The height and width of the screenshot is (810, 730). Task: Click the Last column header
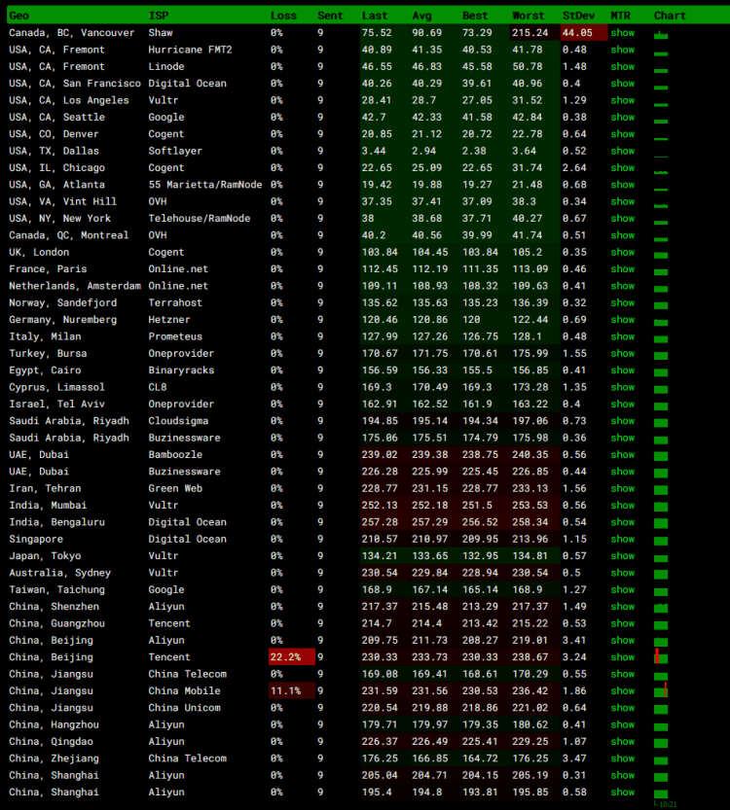click(375, 16)
